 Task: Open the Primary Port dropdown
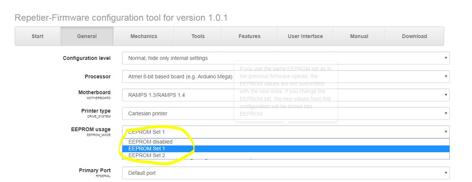point(286,173)
